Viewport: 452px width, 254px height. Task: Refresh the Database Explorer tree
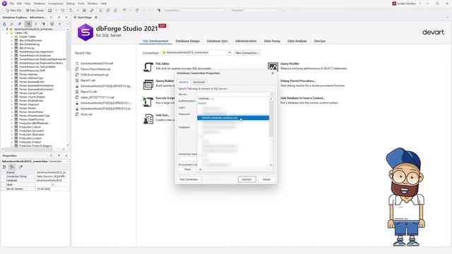click(4, 24)
